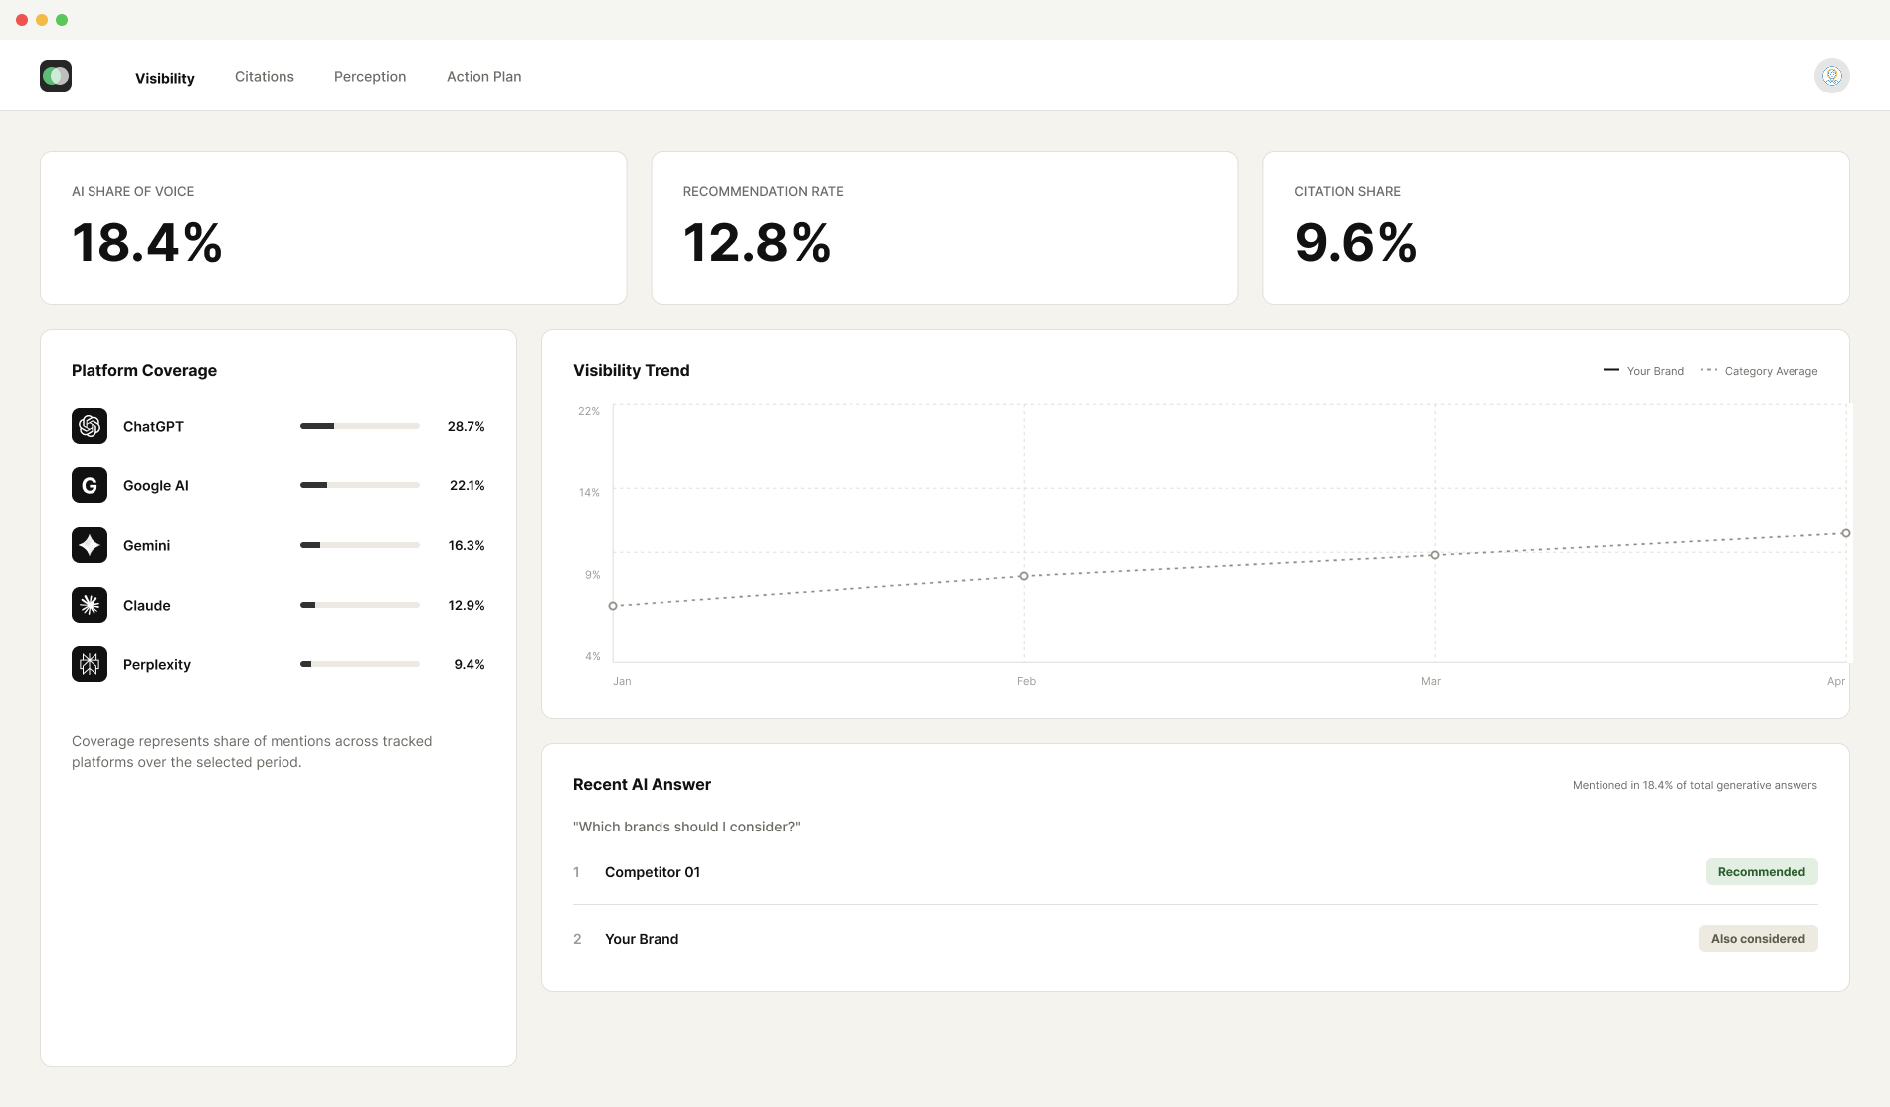Click the Gemini coverage progress bar
This screenshot has height=1107, width=1890.
(360, 545)
